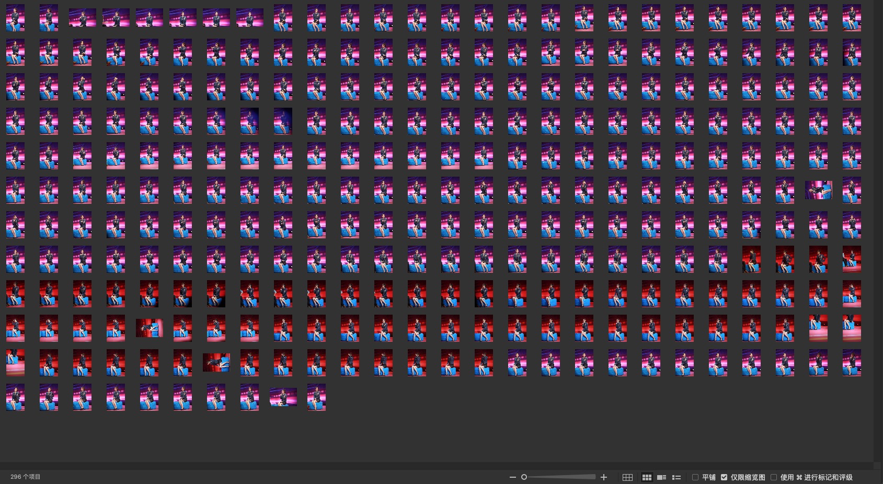Screen dimensions: 883x484
Task: Select the landscape red thumbnail in the tenth row
Action: click(149, 328)
